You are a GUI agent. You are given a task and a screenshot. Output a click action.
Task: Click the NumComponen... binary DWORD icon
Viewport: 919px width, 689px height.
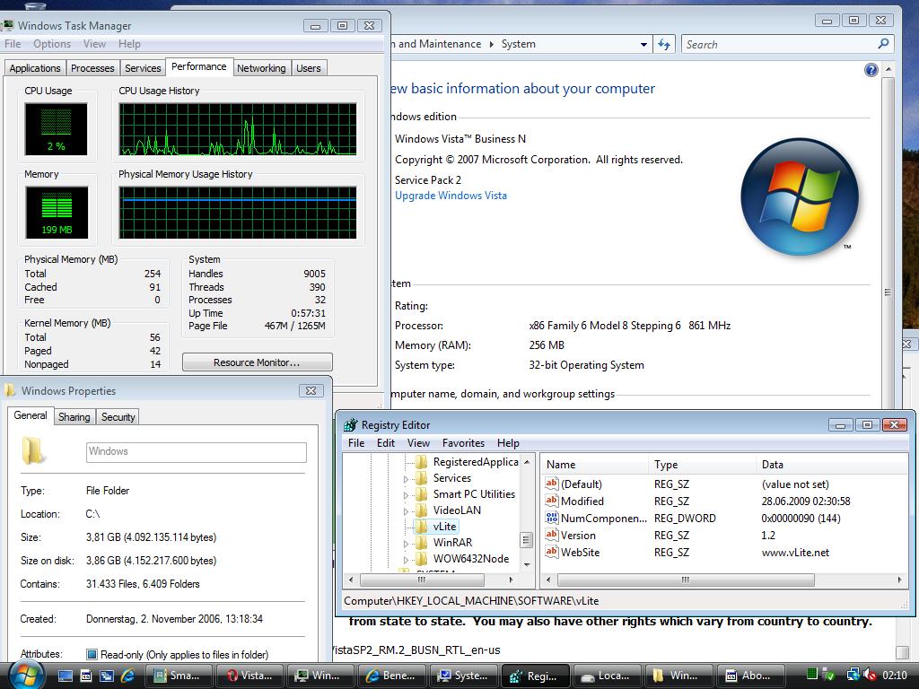tap(552, 518)
